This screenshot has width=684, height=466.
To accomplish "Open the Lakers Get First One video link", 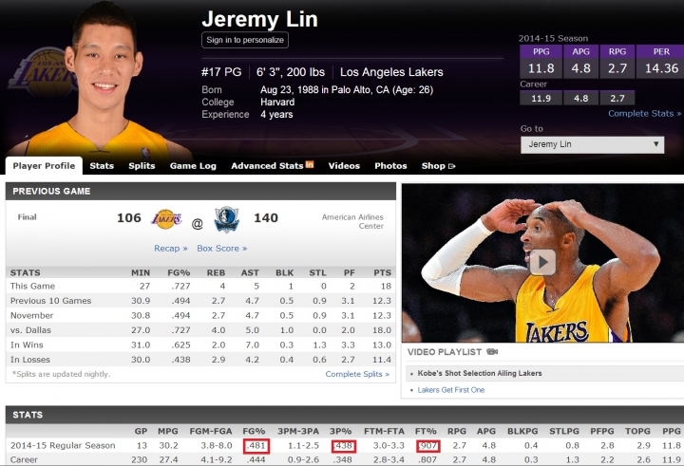I will click(x=451, y=390).
